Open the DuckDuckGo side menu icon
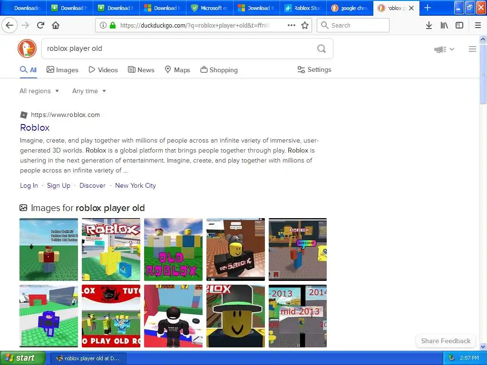The image size is (487, 365). pos(472,49)
